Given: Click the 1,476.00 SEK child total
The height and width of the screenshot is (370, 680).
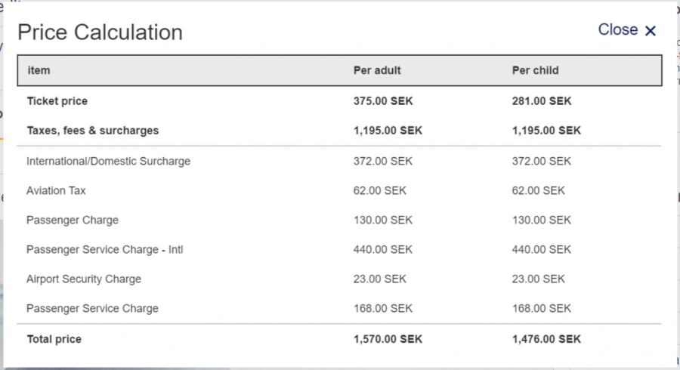Looking at the screenshot, I should (x=546, y=340).
